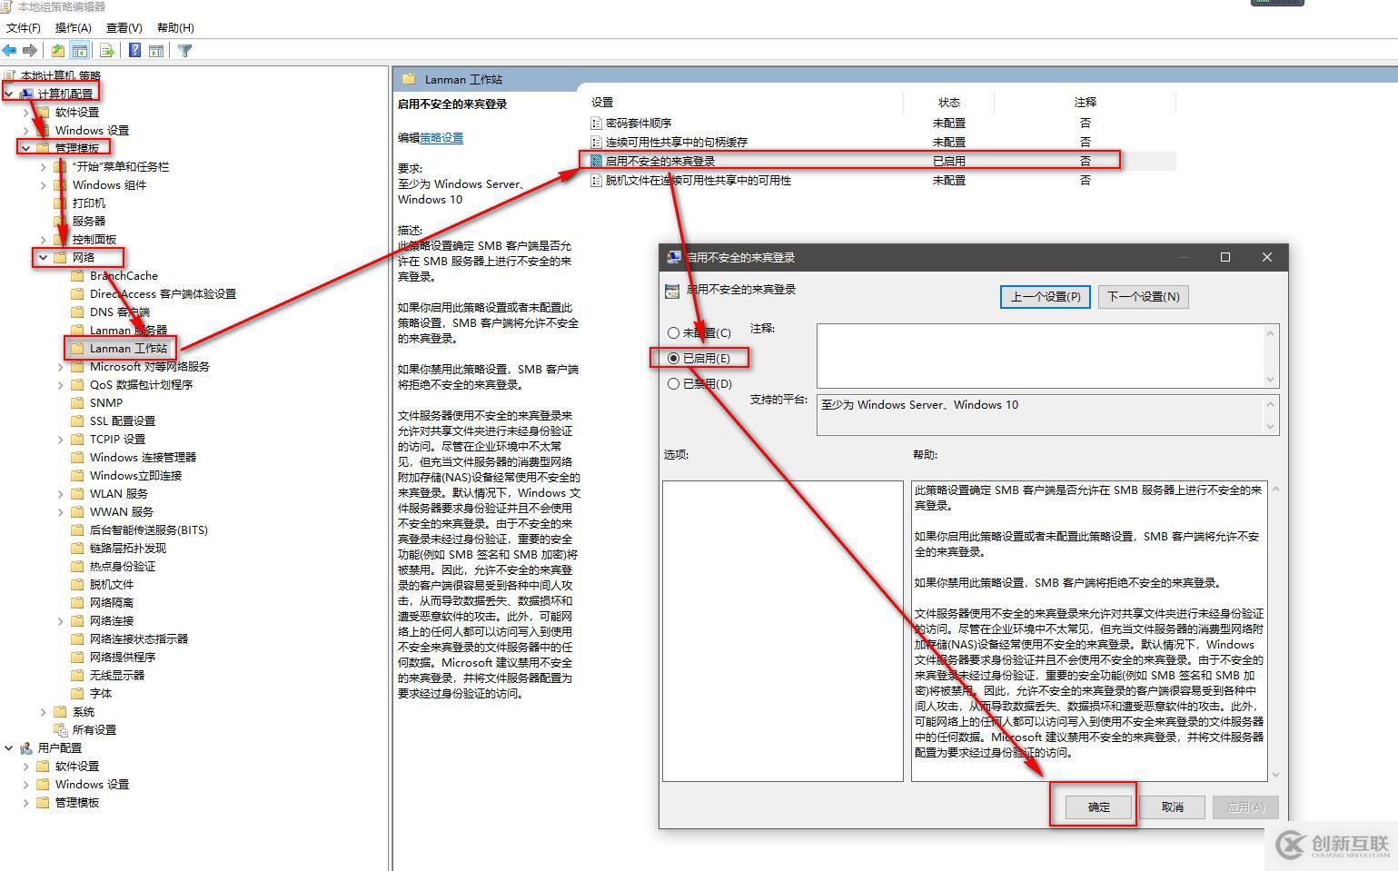Screen dimensions: 1398x871
Task: Collapse the 网络 tree node
Action: 43,257
